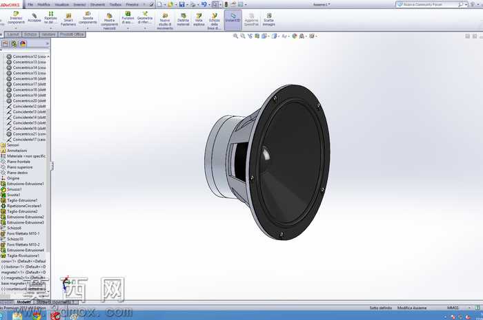The image size is (483, 320).
Task: Select Concentrico12 mate in tree
Action: click(x=26, y=56)
